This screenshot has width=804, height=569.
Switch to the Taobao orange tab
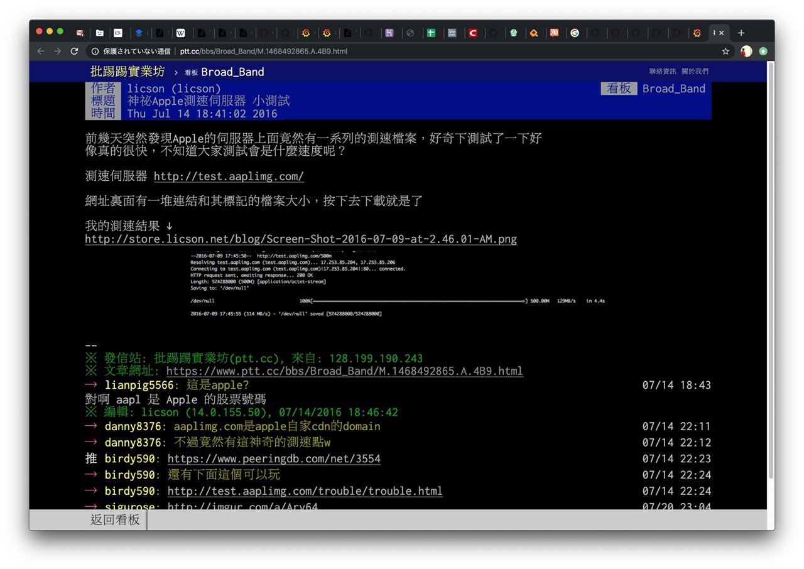coord(555,33)
